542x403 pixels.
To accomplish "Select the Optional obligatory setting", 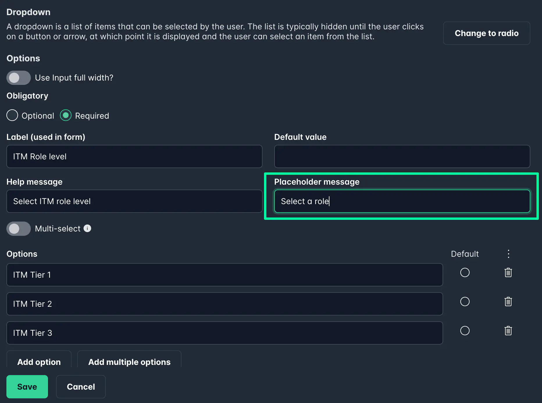I will point(12,115).
